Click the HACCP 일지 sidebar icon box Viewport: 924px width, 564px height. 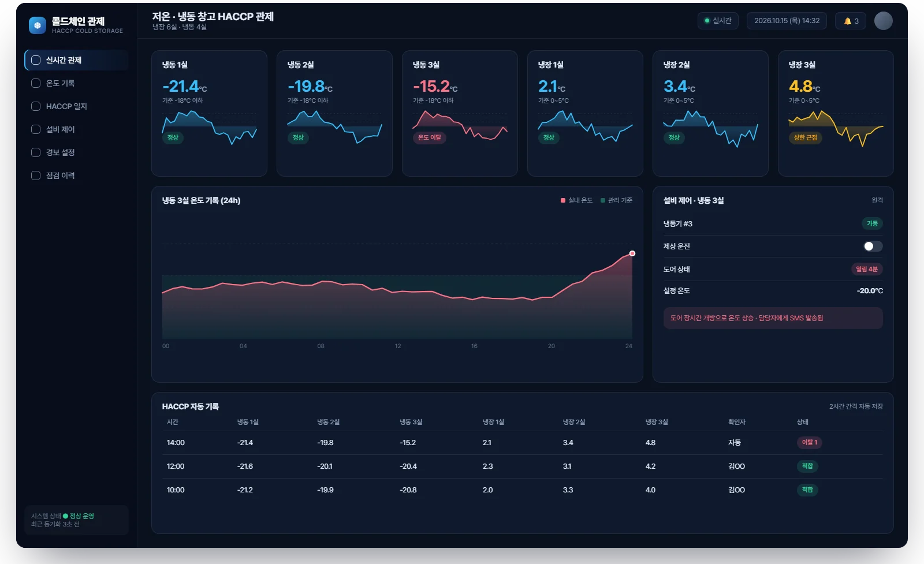[36, 106]
